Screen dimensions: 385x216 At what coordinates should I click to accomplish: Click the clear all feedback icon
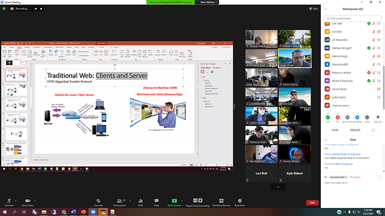pyautogui.click(x=378, y=117)
